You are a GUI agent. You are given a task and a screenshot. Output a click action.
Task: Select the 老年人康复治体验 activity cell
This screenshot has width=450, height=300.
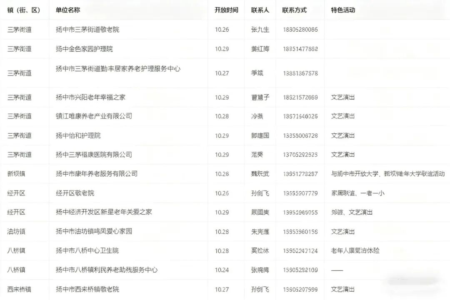pyautogui.click(x=355, y=250)
